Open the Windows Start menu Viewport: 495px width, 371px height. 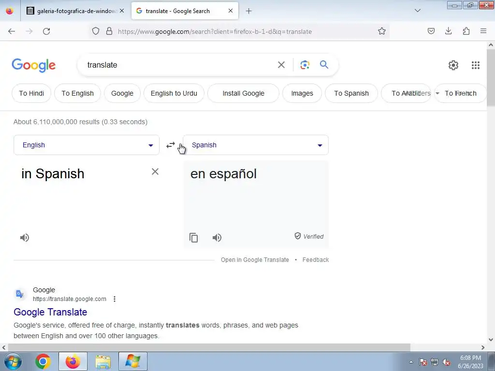tap(13, 361)
